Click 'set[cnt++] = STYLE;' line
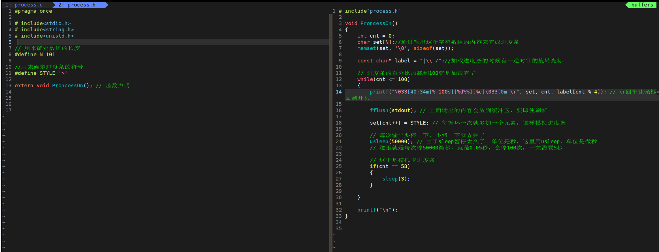Viewport: 659px width, 252px height. click(399, 123)
